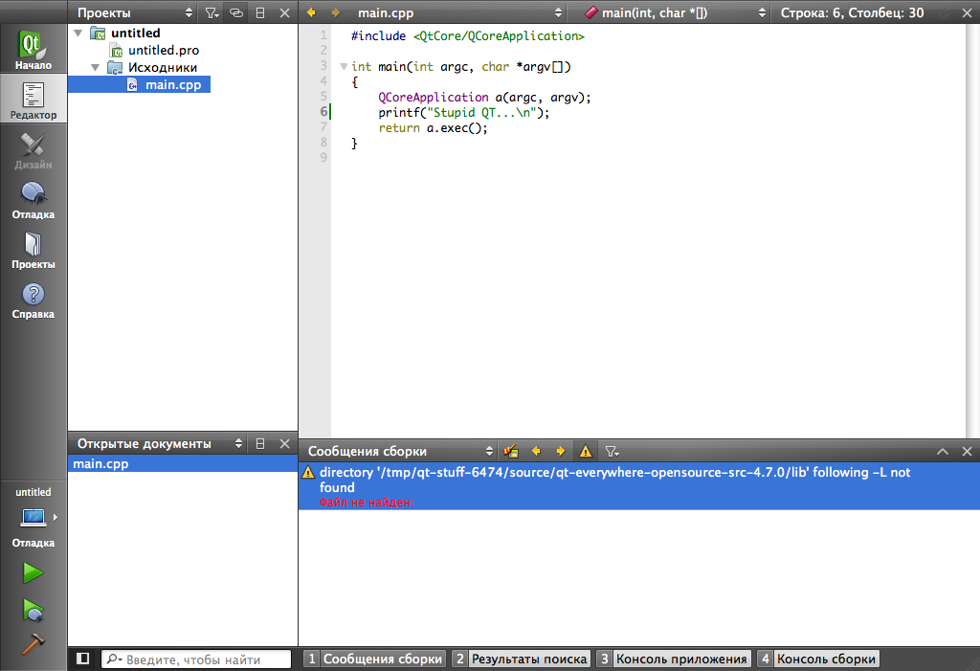Screen dimensions: 980x671
Task: Focus the Введите, чтобы найти locator field
Action: coord(196,660)
